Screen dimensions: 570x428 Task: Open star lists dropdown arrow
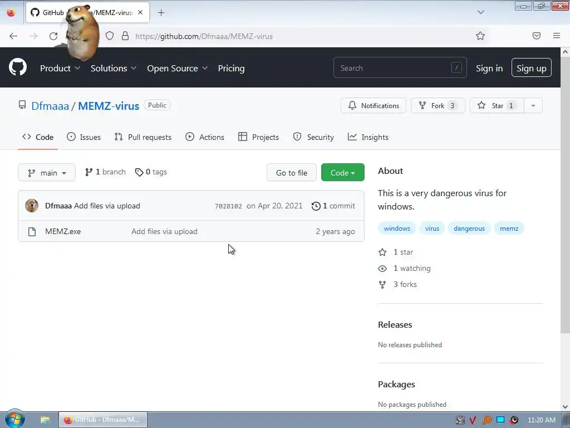pos(533,105)
